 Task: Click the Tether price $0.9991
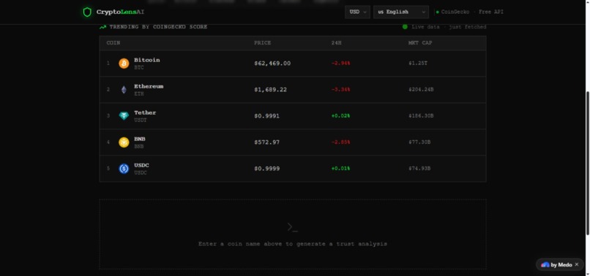click(266, 116)
